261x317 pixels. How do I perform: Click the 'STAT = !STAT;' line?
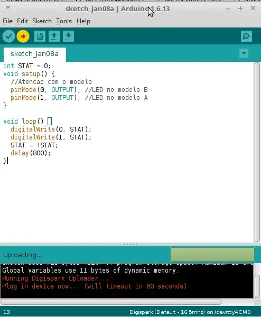34,145
